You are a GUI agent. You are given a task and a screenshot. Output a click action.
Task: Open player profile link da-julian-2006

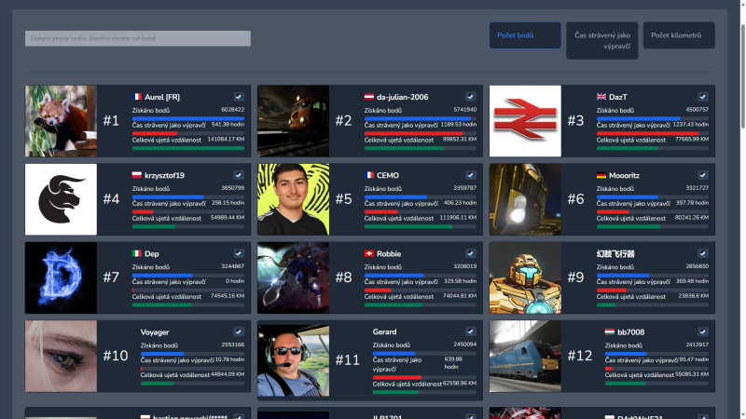coord(403,97)
